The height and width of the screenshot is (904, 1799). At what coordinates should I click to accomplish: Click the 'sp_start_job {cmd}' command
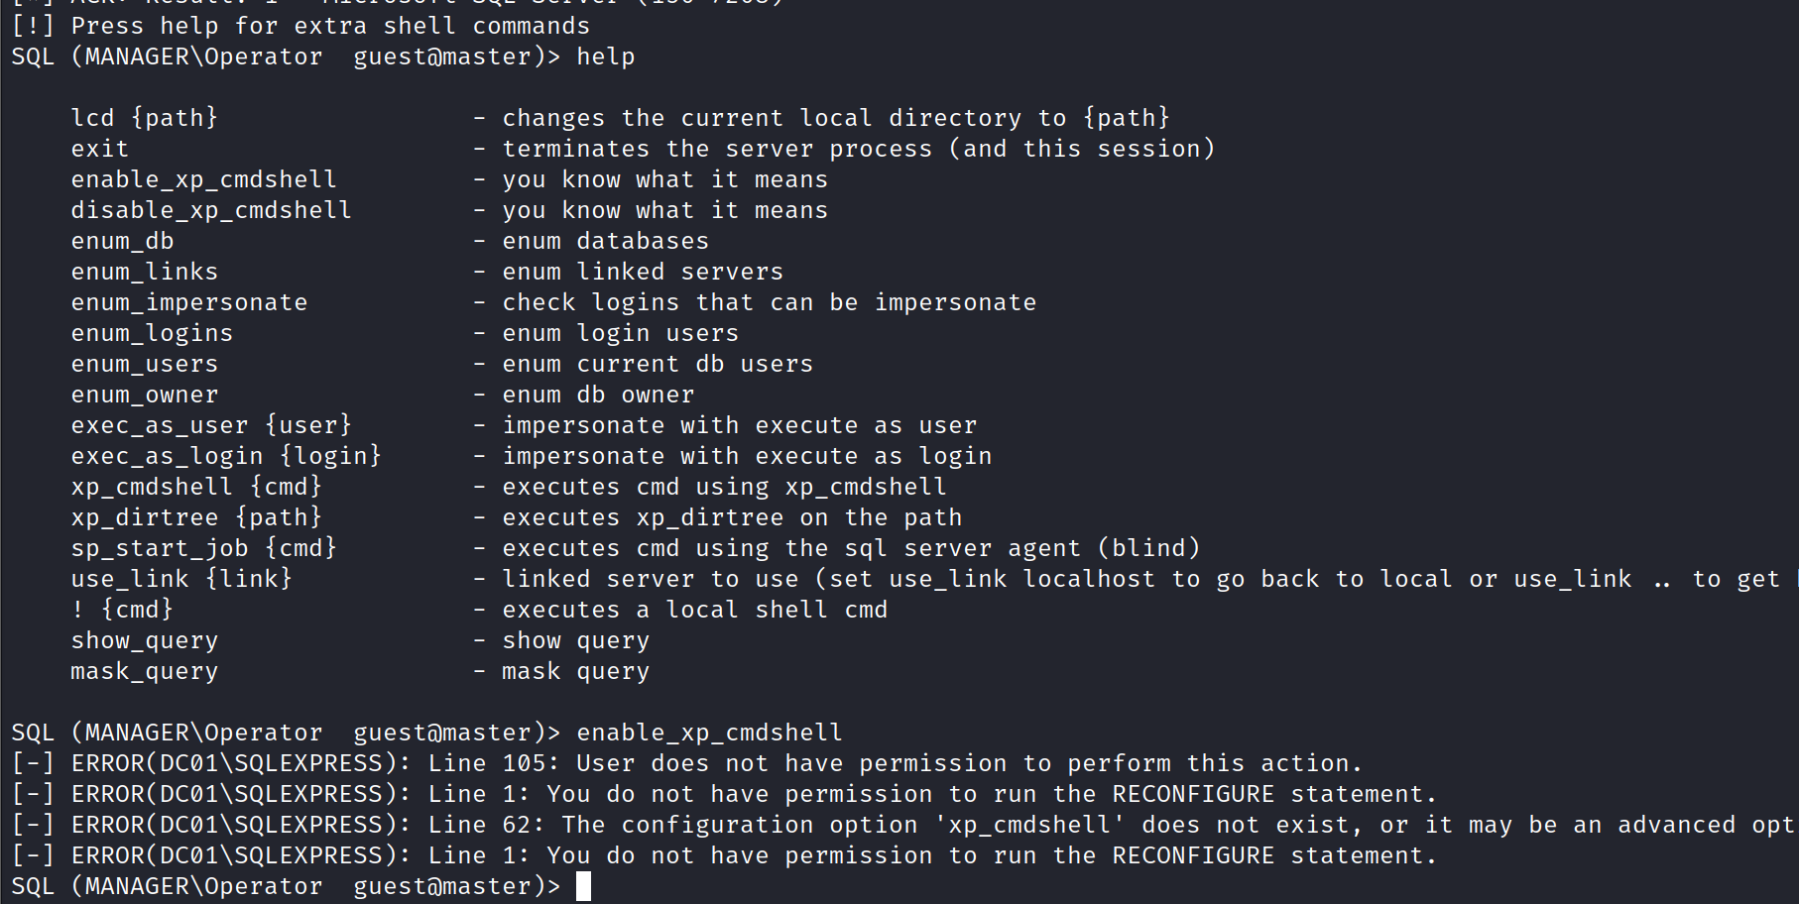pyautogui.click(x=204, y=548)
